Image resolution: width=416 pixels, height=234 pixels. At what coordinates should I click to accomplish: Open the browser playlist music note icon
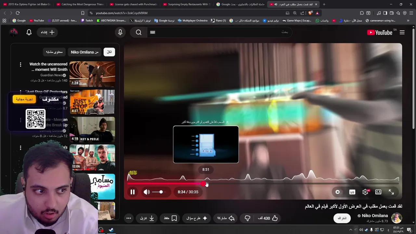(x=379, y=13)
